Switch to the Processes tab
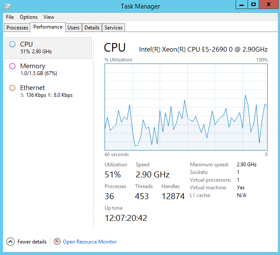The image size is (280, 255). click(17, 28)
